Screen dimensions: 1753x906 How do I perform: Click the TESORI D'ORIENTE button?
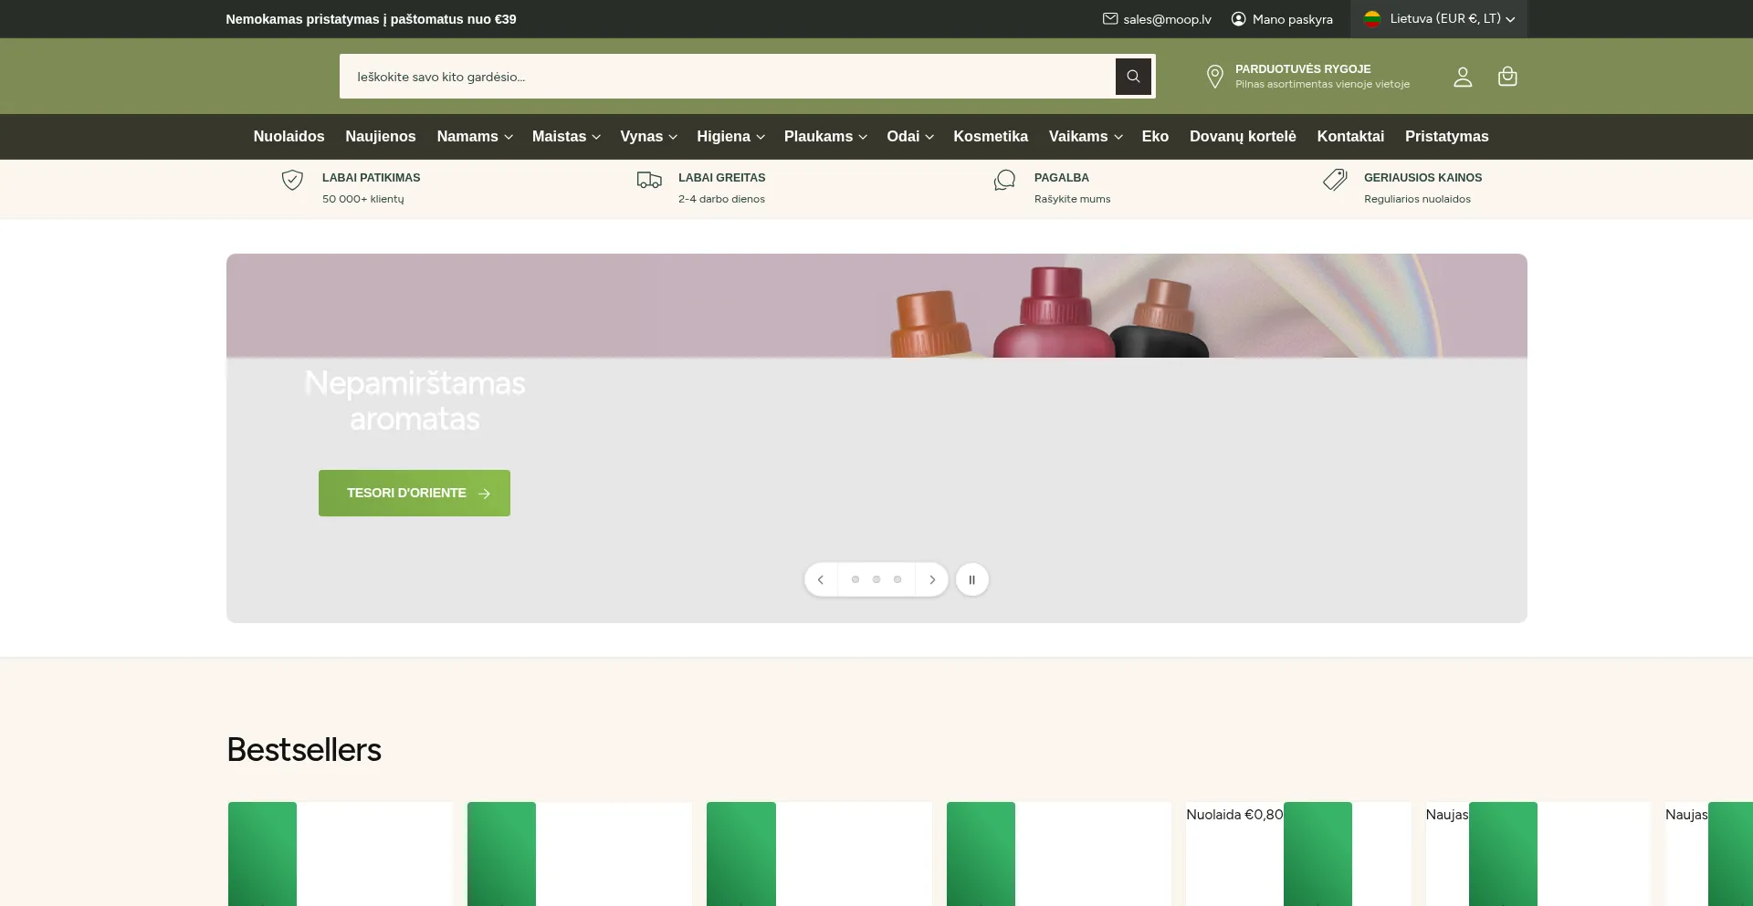click(x=415, y=493)
